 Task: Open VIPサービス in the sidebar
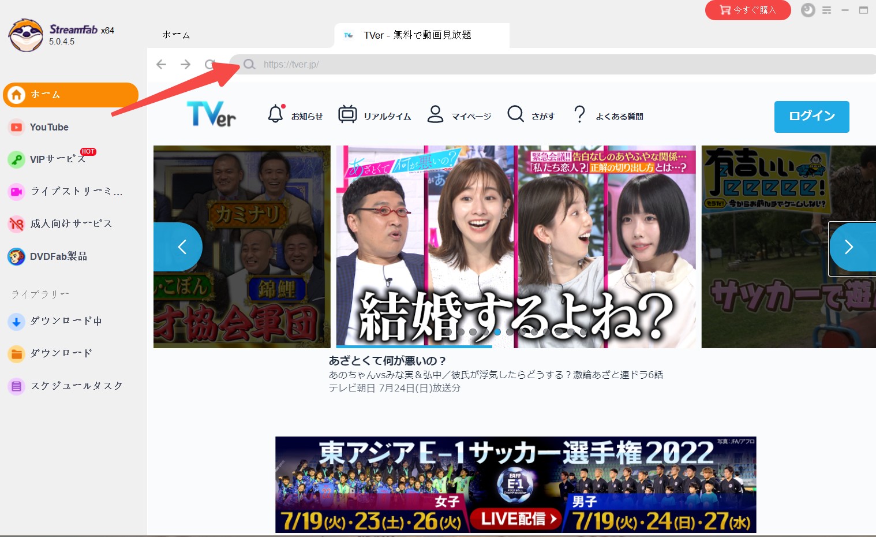pos(58,159)
